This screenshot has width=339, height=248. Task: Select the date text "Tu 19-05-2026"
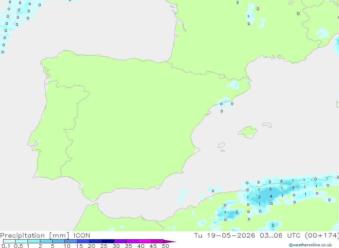[x=224, y=235]
